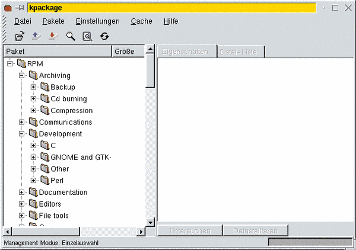Click the red down-arrow toolbar icon
Viewport: 356px width, 250px height.
point(53,36)
